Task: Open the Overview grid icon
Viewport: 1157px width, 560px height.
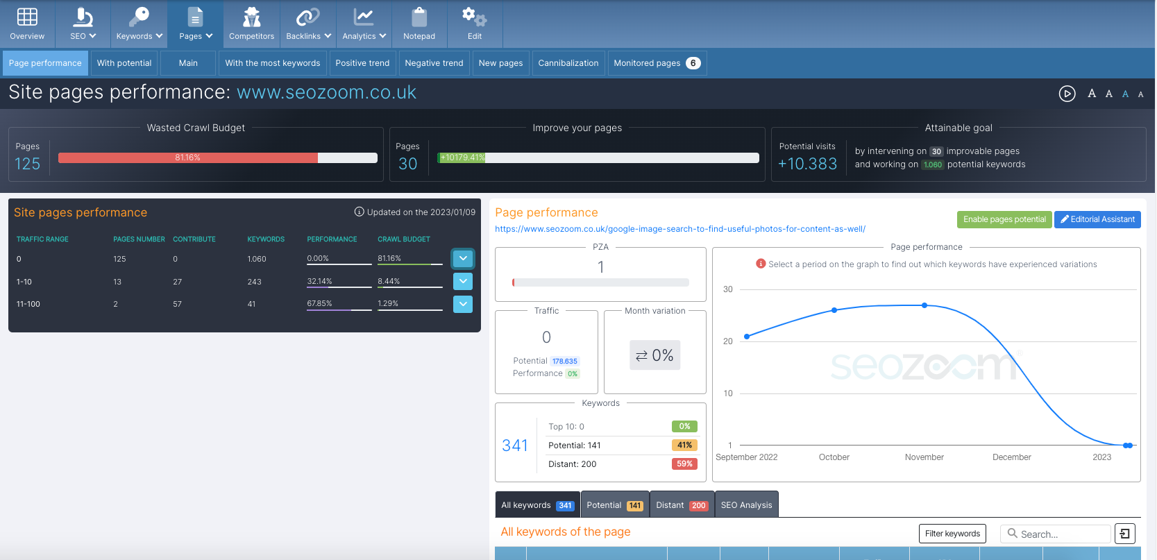Action: 27,24
